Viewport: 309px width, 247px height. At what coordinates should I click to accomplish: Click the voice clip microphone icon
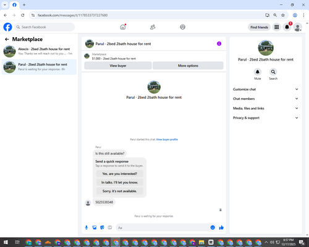point(87,227)
